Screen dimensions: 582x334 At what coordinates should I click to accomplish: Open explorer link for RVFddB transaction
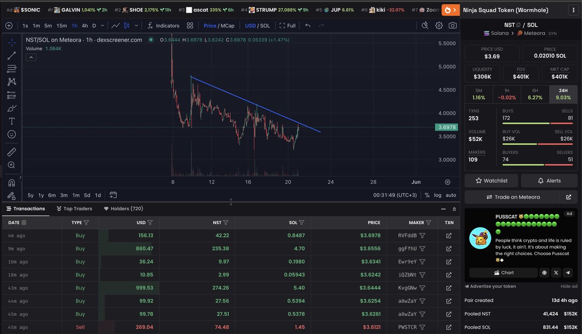coord(449,235)
